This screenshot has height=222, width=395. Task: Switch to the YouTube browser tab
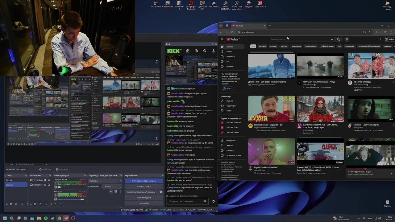pos(249,26)
